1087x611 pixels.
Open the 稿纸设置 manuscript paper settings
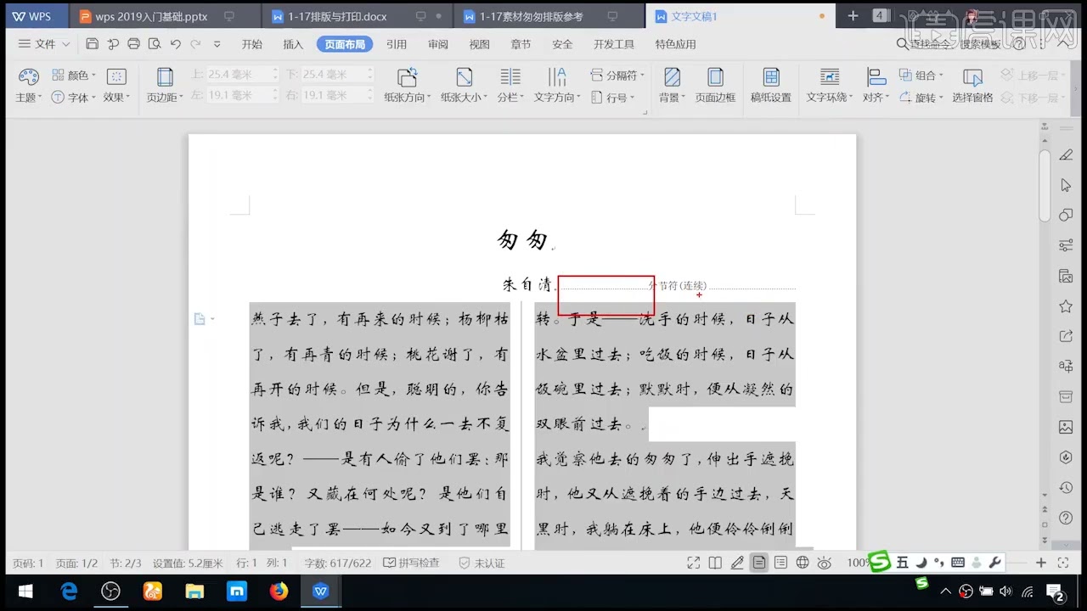(771, 86)
